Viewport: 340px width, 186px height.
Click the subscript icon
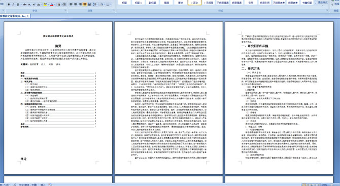[x=29, y=5]
